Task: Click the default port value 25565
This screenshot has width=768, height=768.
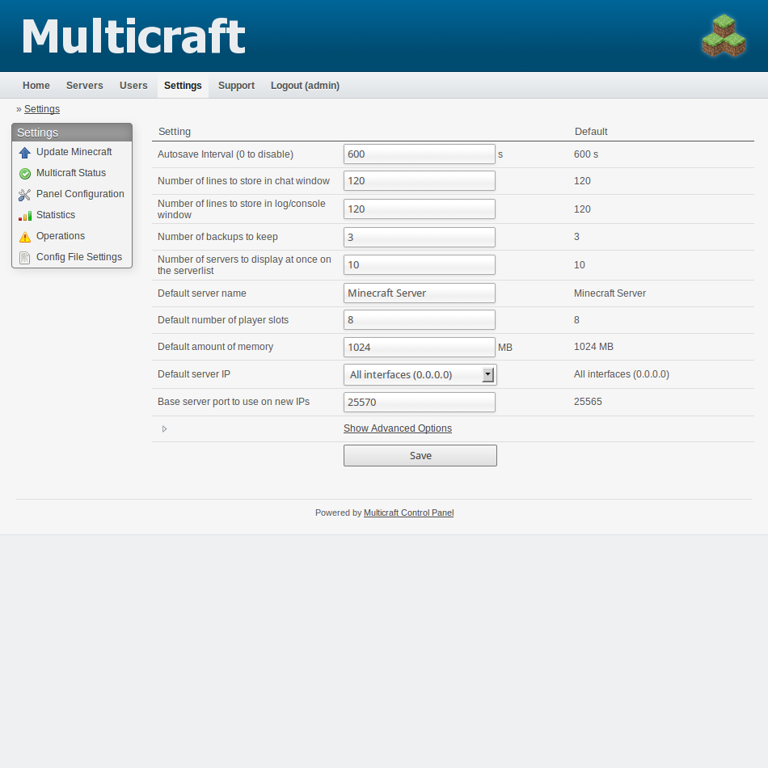Action: tap(588, 402)
